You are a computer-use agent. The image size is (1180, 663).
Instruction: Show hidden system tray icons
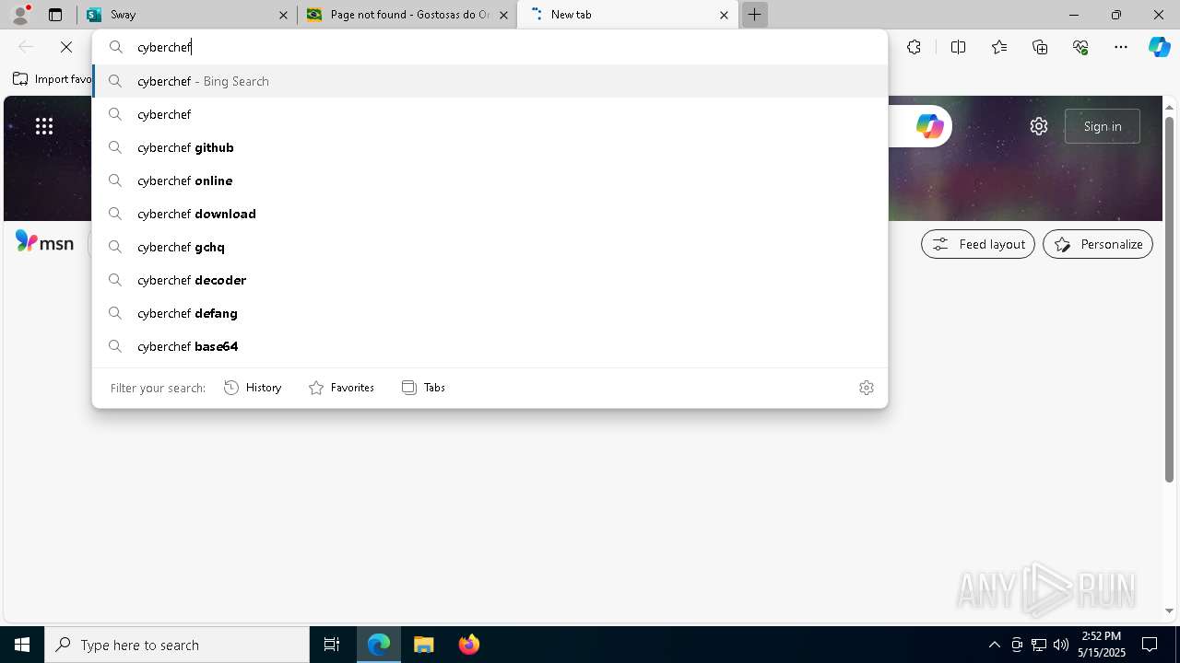click(994, 645)
